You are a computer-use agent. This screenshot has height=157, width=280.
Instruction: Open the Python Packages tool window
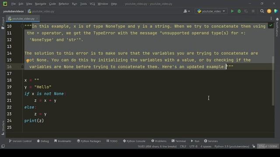(x=89, y=141)
